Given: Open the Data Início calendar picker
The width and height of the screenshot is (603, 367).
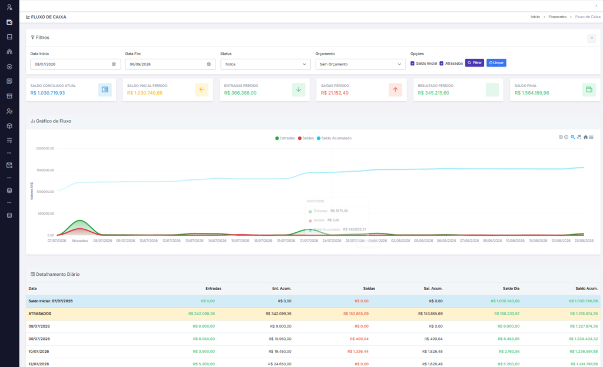Looking at the screenshot, I should click(114, 64).
